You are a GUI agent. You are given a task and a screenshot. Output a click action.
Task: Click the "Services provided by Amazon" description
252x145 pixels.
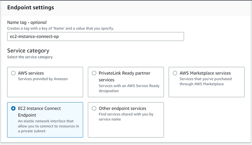click(x=42, y=79)
